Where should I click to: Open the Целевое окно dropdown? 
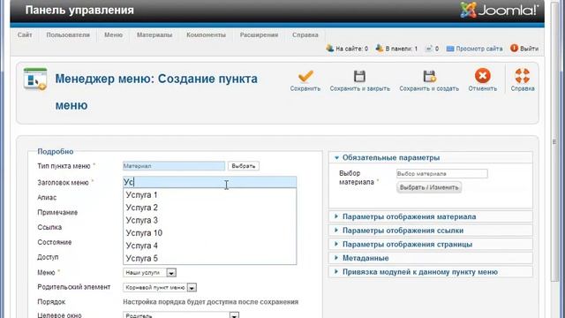(x=181, y=315)
